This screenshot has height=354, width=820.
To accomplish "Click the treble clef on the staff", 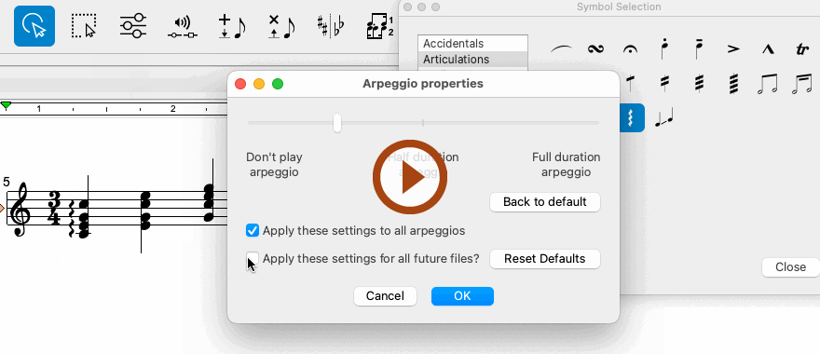I will tap(20, 210).
